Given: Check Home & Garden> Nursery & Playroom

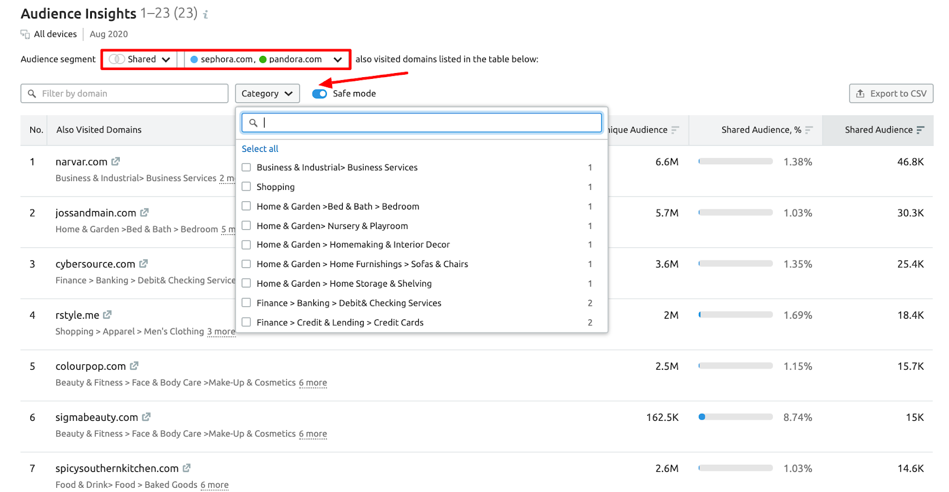Looking at the screenshot, I should point(246,226).
